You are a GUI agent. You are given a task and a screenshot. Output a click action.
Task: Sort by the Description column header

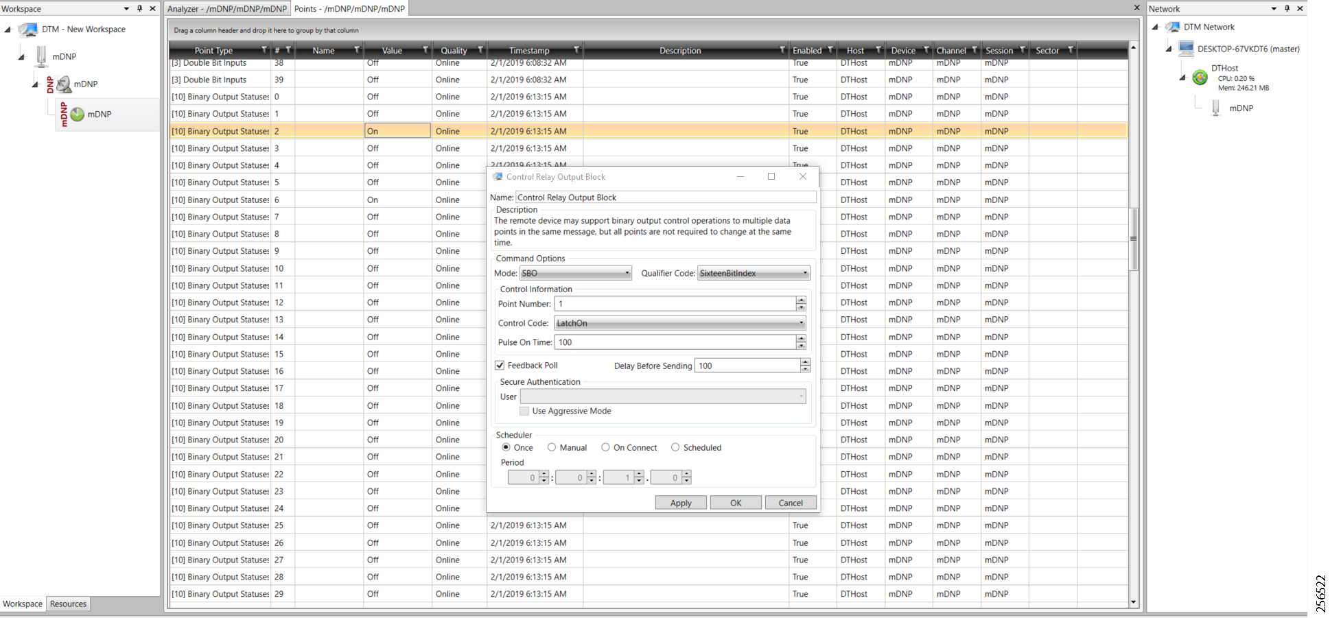(x=680, y=50)
